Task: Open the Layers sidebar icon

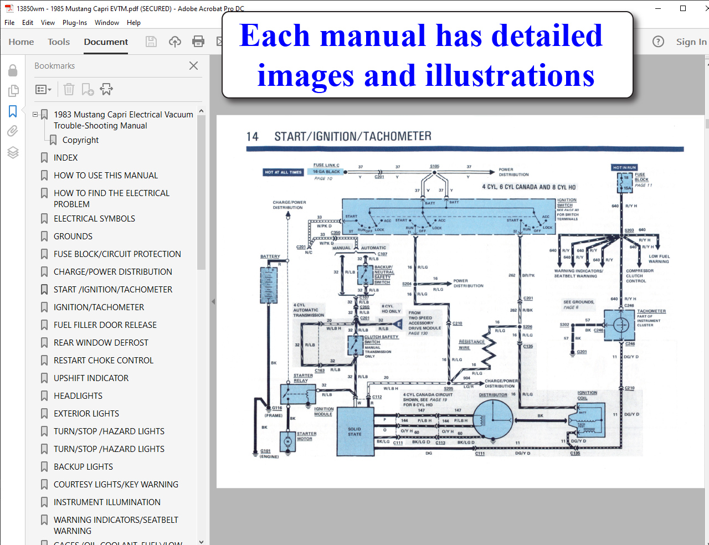Action: 13,152
